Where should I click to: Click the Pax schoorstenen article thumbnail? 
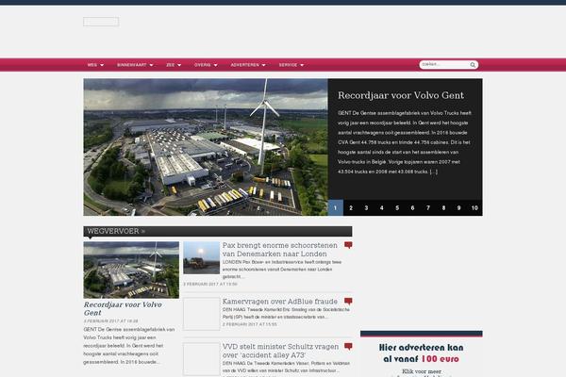coord(202,257)
